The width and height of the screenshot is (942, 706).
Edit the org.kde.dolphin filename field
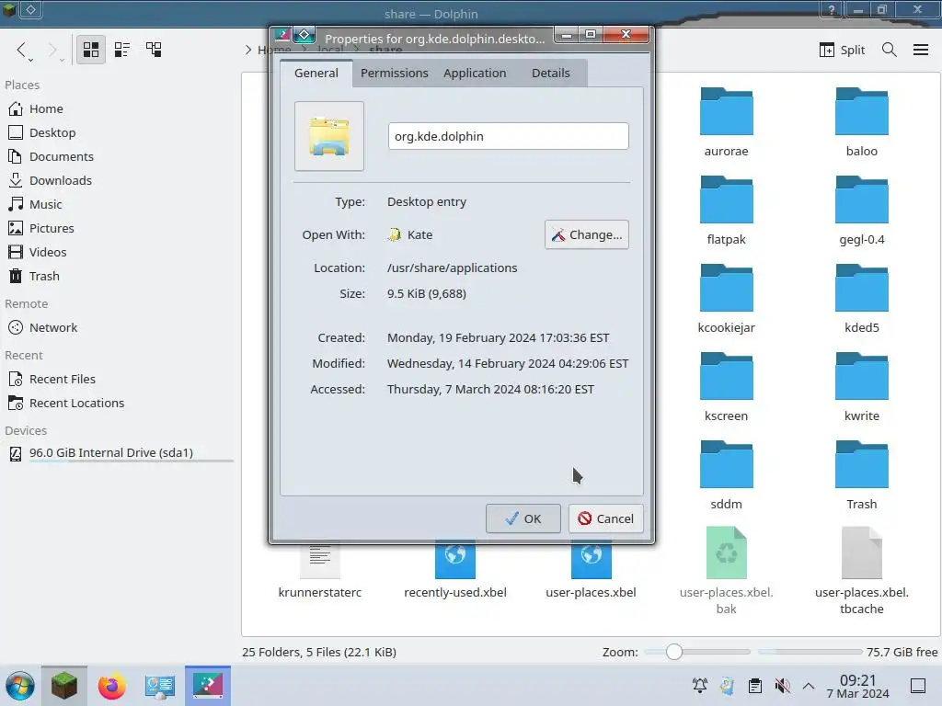pyautogui.click(x=508, y=136)
